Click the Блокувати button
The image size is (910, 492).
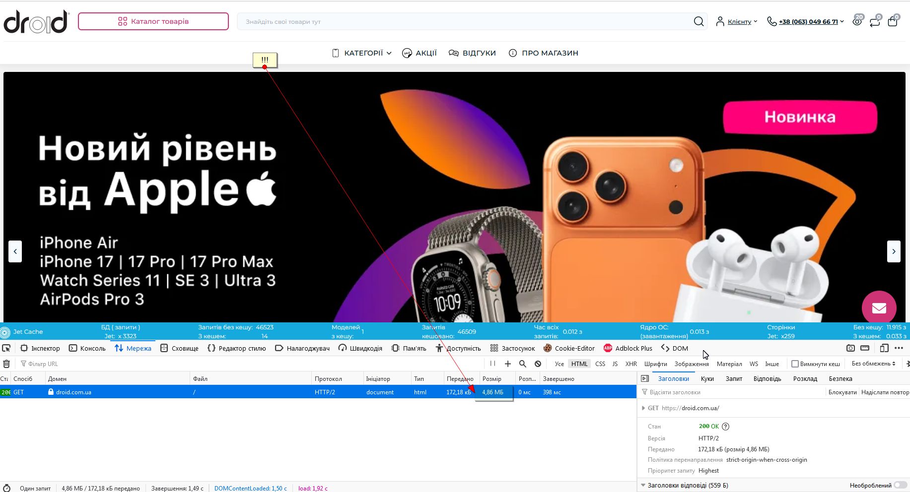click(842, 392)
